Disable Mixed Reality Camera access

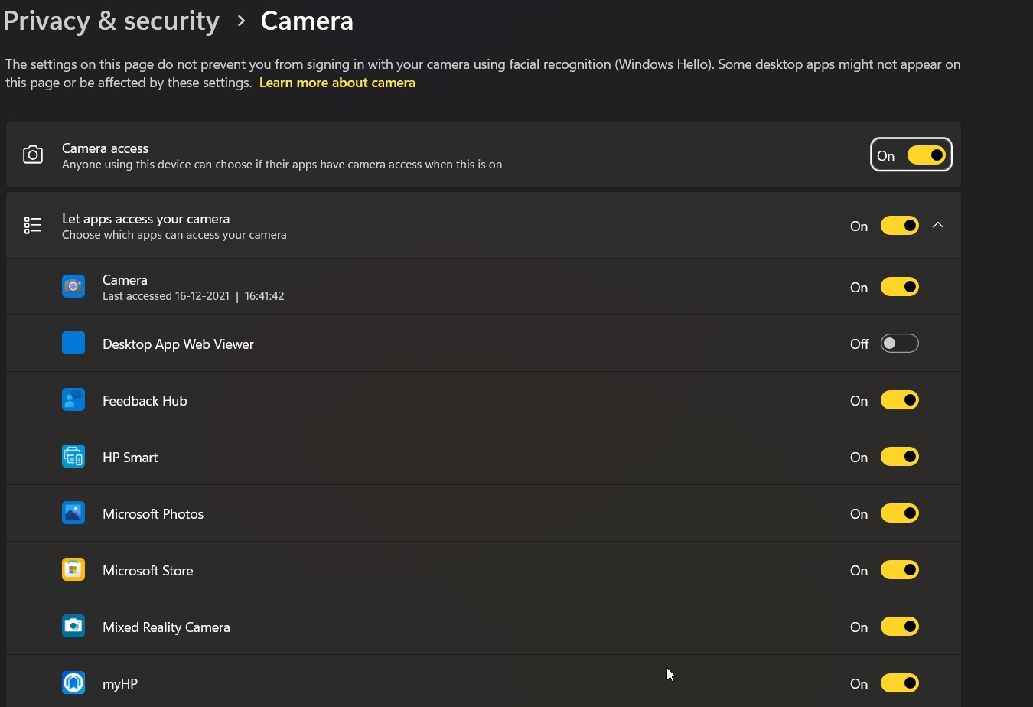tap(900, 626)
